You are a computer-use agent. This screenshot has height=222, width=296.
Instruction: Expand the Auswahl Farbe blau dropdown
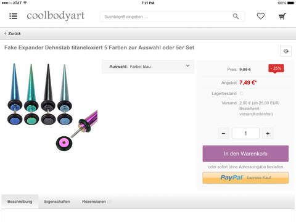(x=148, y=67)
